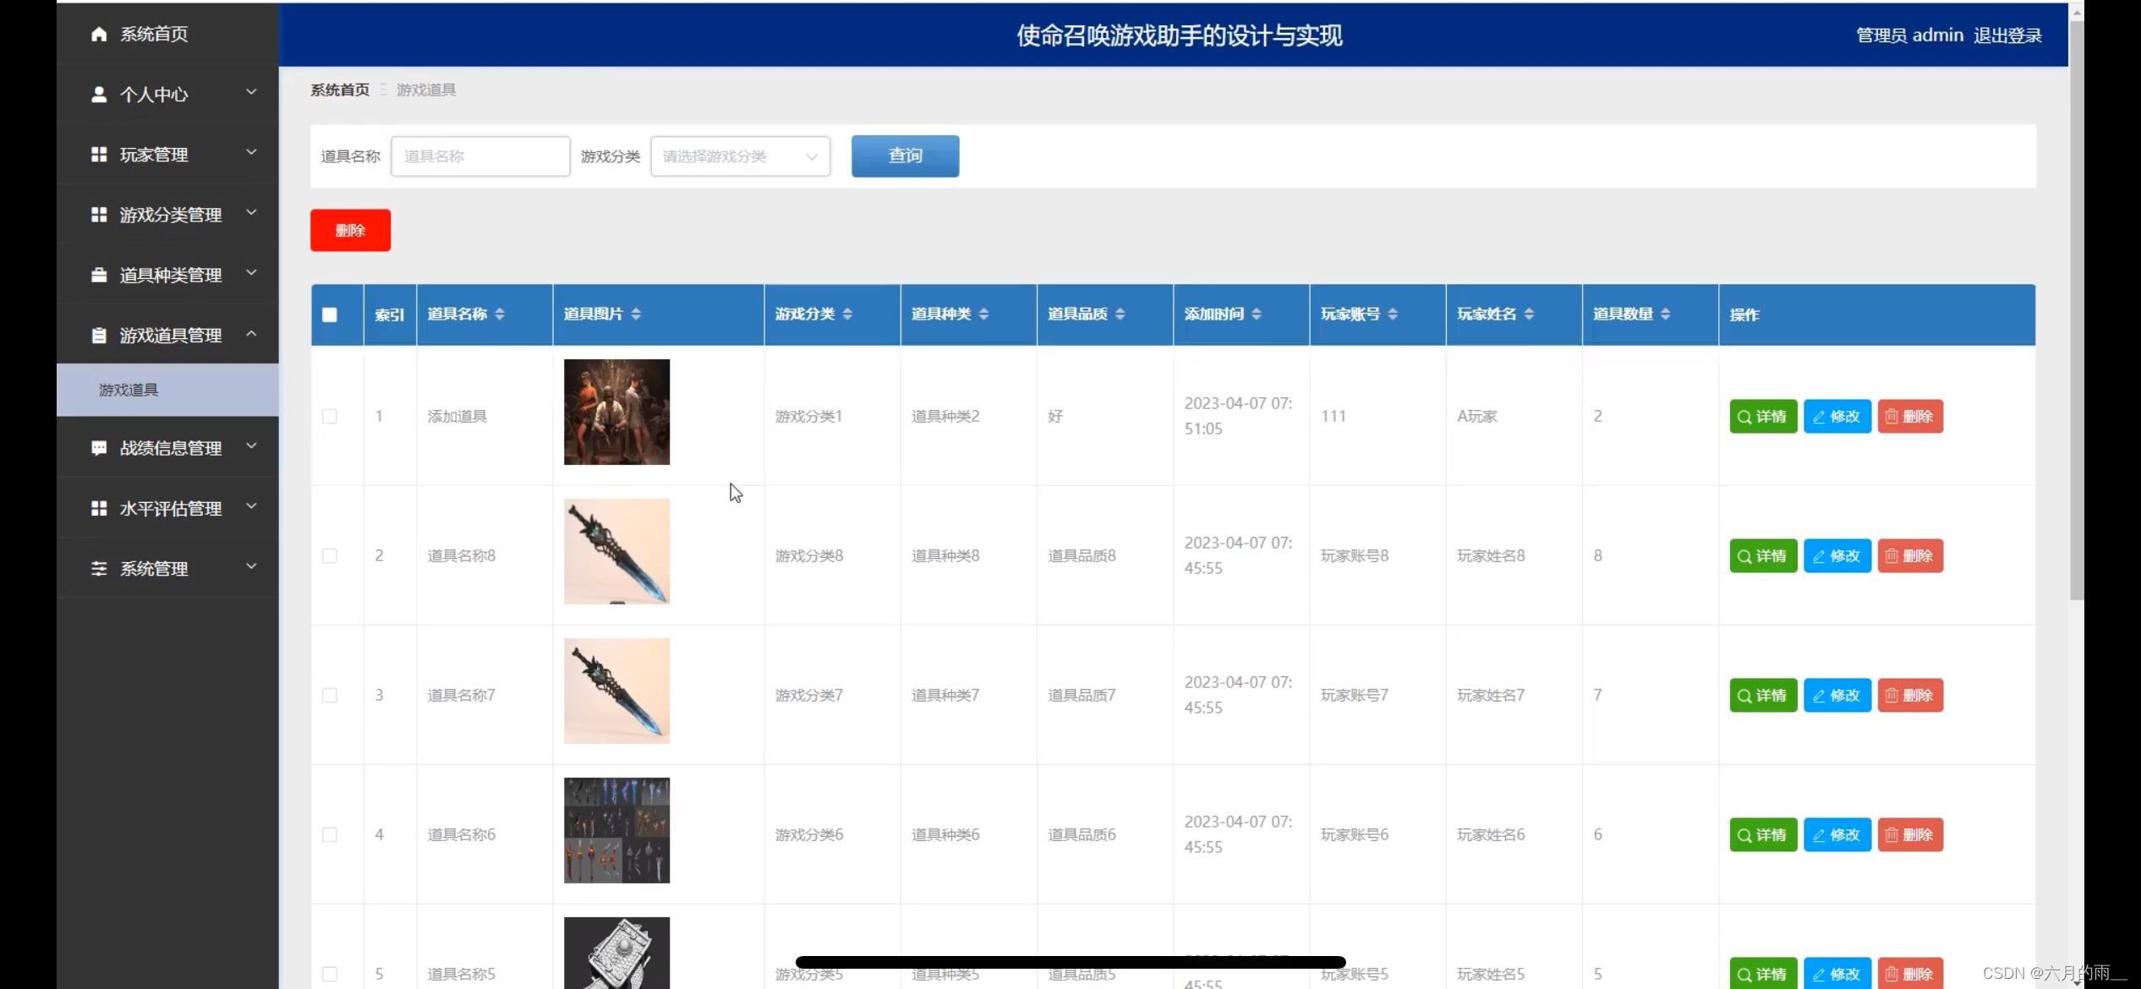Screen dimensions: 2141x989
Task: Check the checkbox for row 道具名称6
Action: point(330,835)
